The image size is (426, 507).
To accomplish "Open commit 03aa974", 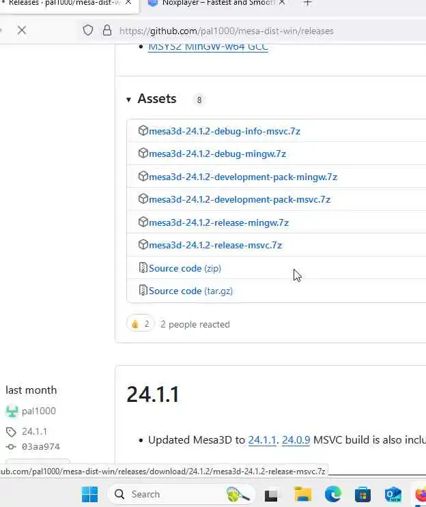I will [x=41, y=447].
